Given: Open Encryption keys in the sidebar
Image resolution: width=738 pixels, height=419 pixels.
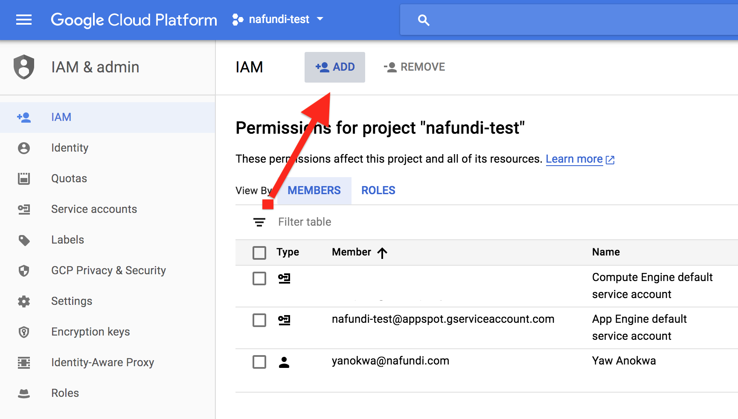Looking at the screenshot, I should tap(108, 332).
